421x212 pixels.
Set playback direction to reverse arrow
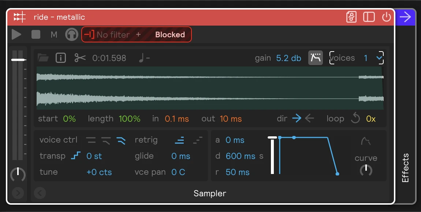click(310, 118)
